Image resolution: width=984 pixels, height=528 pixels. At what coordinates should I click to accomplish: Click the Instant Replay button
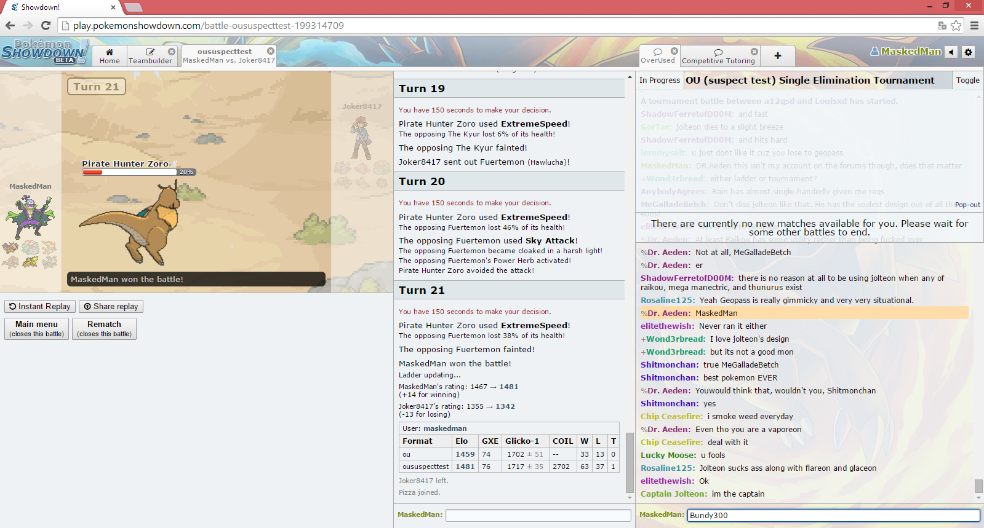coord(40,306)
